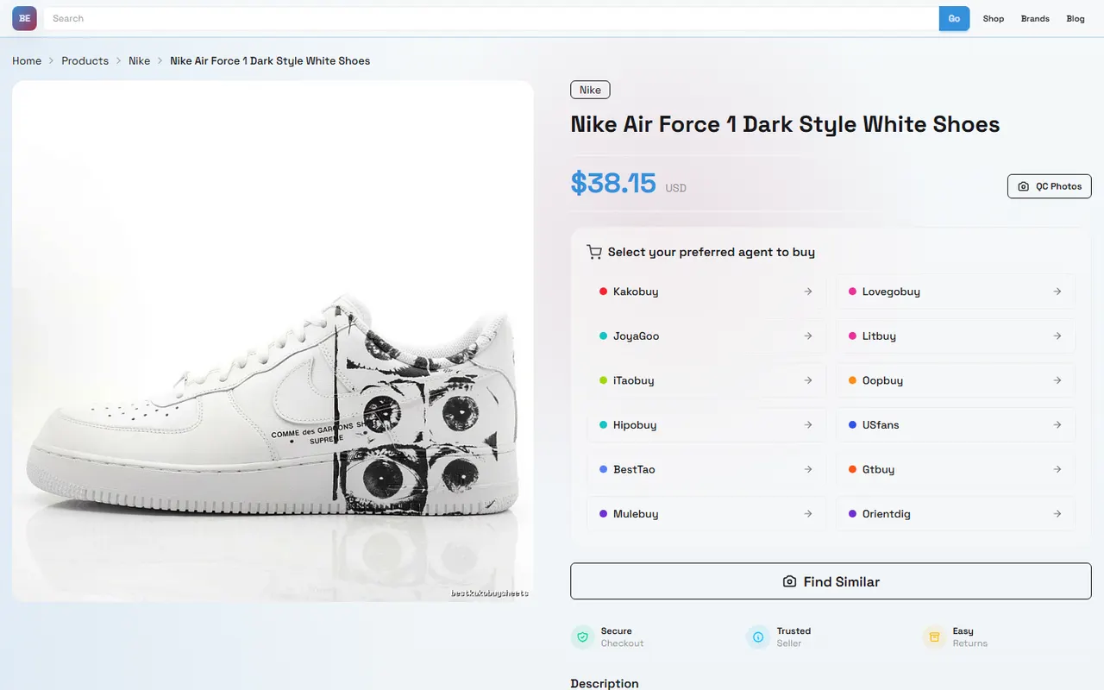Click the Find Similar button
Viewport: 1104px width, 690px height.
[x=831, y=581]
